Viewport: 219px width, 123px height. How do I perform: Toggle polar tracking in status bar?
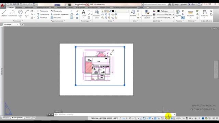[130, 118]
